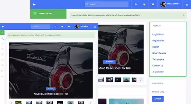Open the envelope icon in the front window header
Screen dimensions: 191x104
point(69,27)
